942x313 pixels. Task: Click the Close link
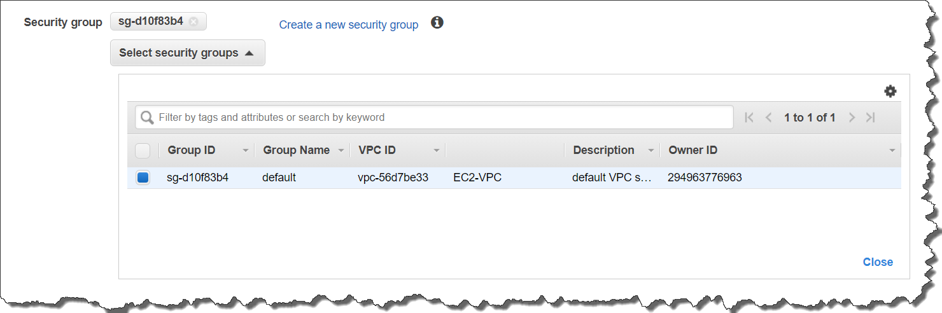[x=877, y=262]
